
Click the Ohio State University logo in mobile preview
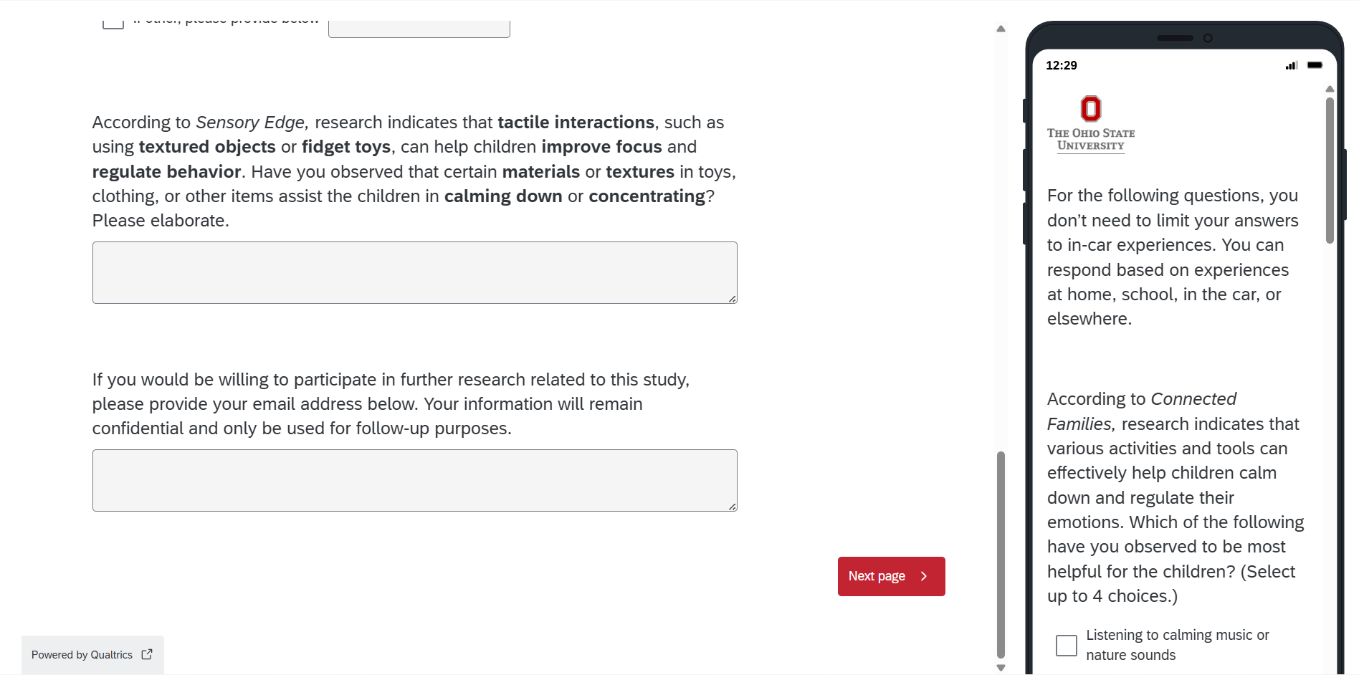[1090, 125]
